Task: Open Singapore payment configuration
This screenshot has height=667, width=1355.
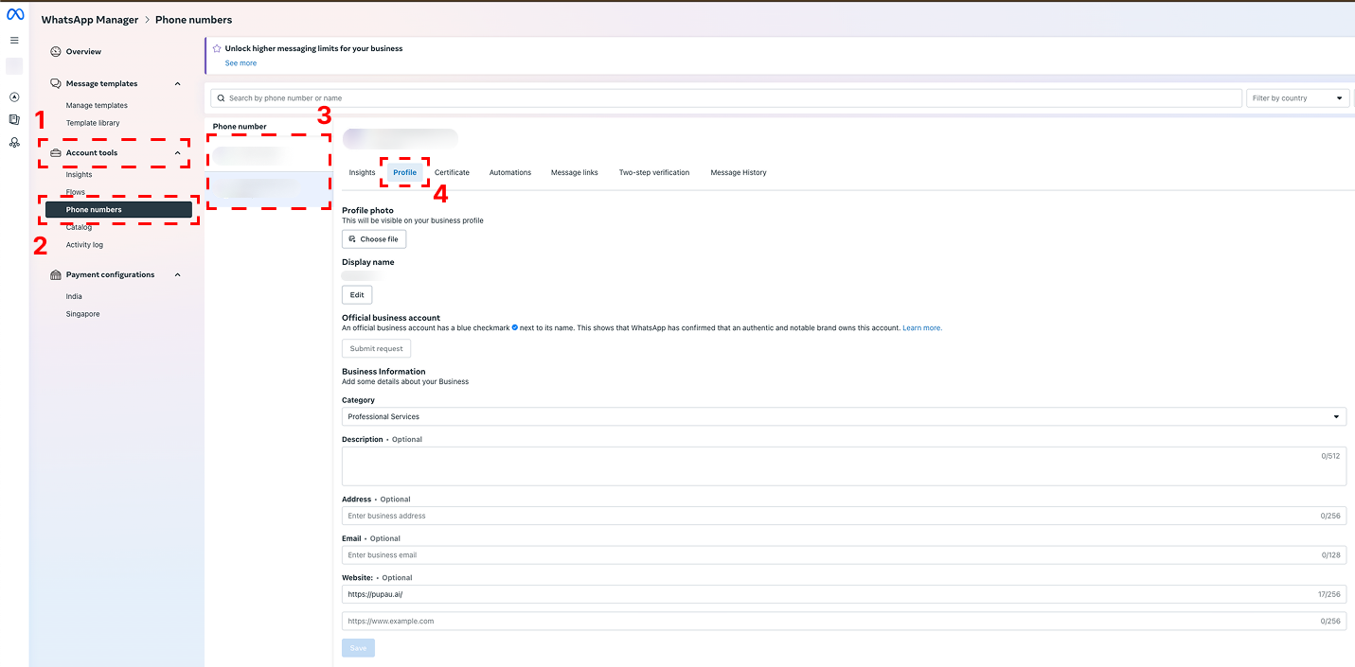Action: pos(82,314)
